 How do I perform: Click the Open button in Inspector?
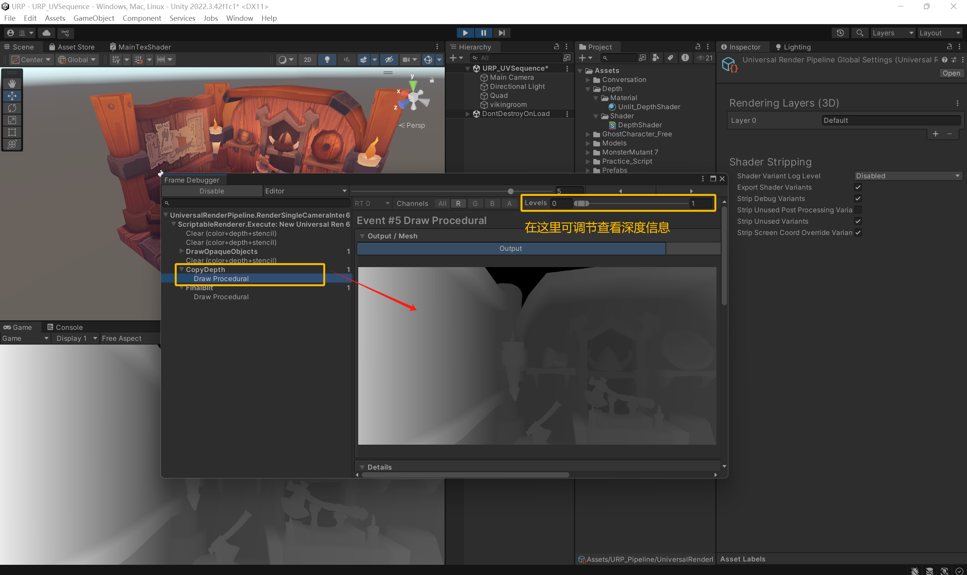click(x=951, y=73)
